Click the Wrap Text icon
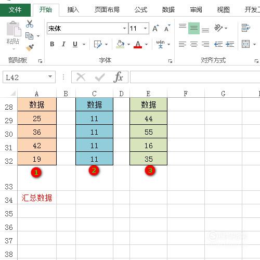Viewport: 260px width, 260px height. coord(246,28)
